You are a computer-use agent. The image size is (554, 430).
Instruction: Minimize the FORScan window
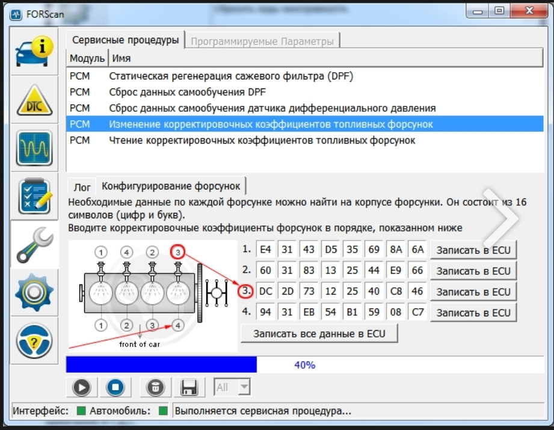[x=478, y=11]
